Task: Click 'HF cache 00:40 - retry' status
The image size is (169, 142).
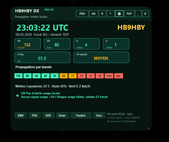Action: coord(120,114)
